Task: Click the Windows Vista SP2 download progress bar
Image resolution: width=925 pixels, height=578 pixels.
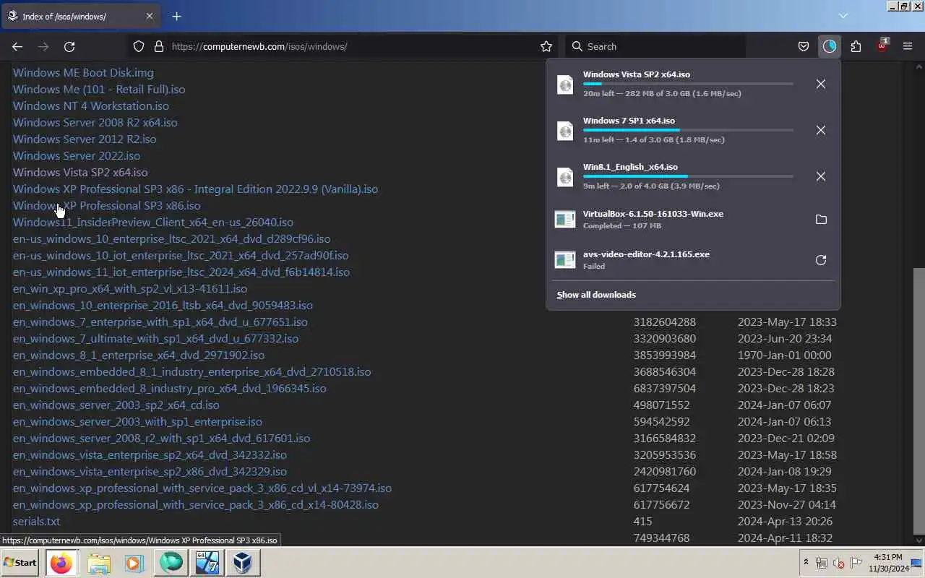Action: pyautogui.click(x=688, y=84)
